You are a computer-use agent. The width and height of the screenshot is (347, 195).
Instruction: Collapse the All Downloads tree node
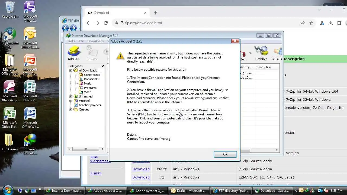(71, 70)
